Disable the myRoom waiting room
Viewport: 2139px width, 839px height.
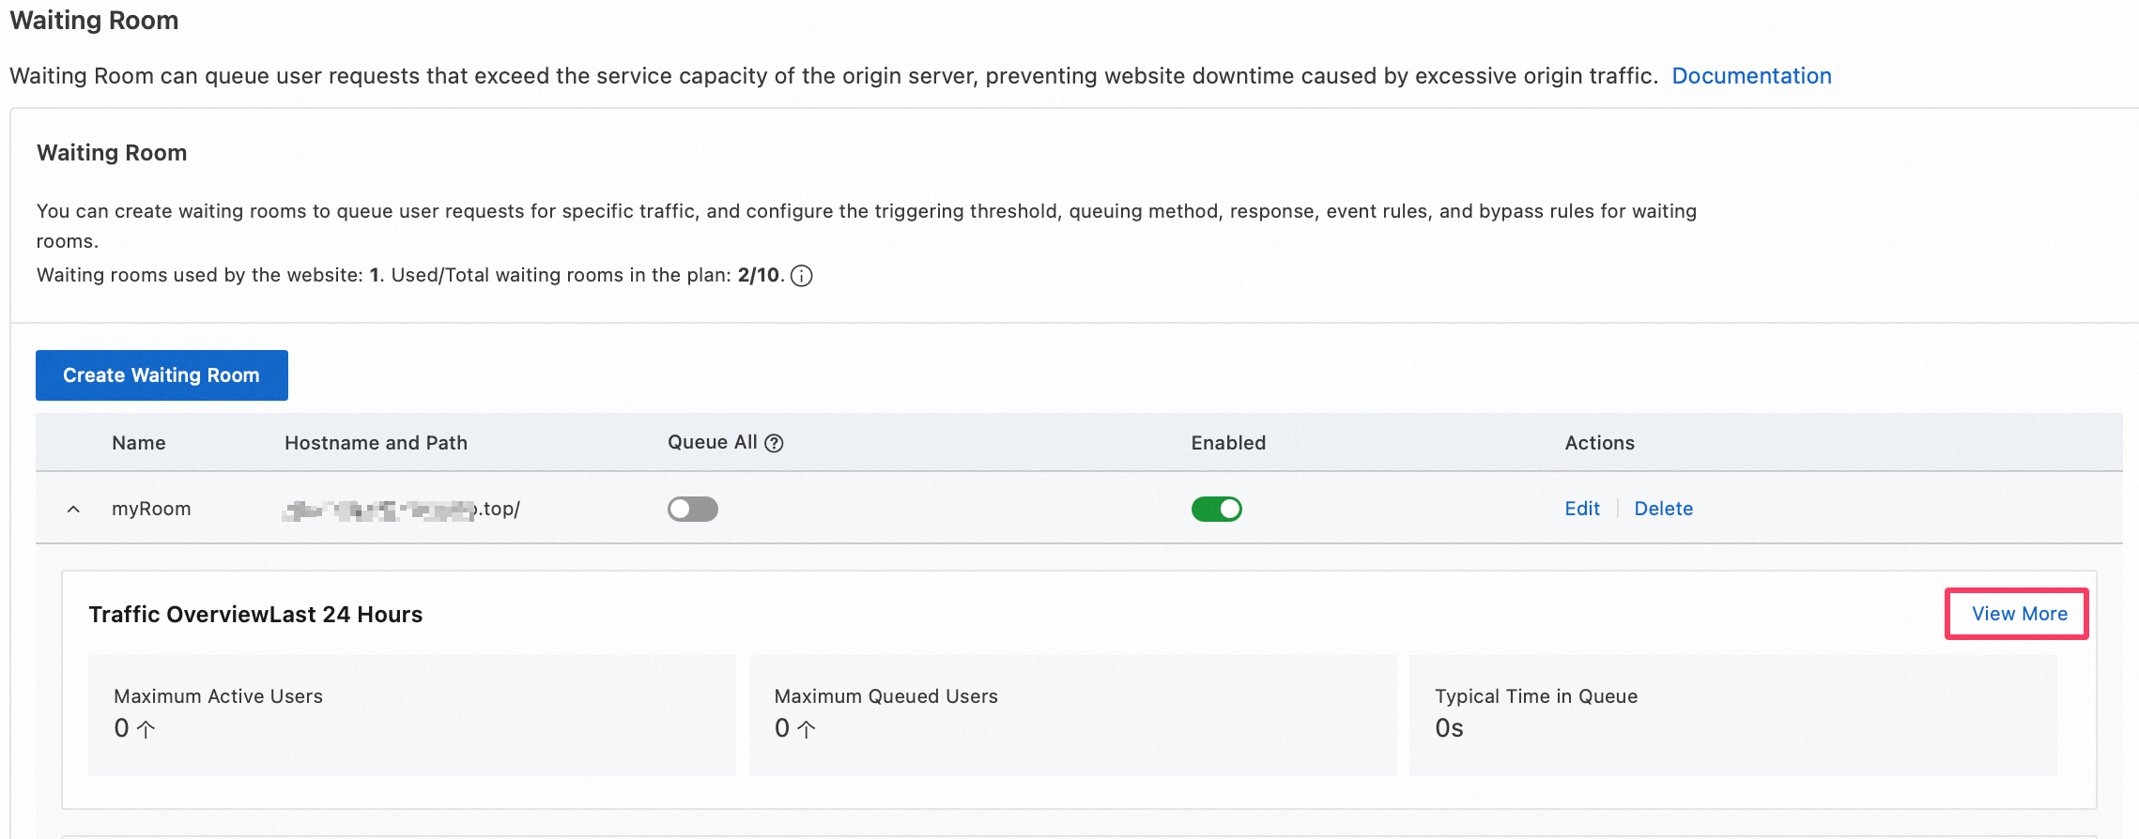pos(1216,510)
